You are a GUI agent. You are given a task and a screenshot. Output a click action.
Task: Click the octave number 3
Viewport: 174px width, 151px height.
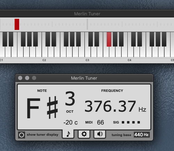[x=70, y=98]
